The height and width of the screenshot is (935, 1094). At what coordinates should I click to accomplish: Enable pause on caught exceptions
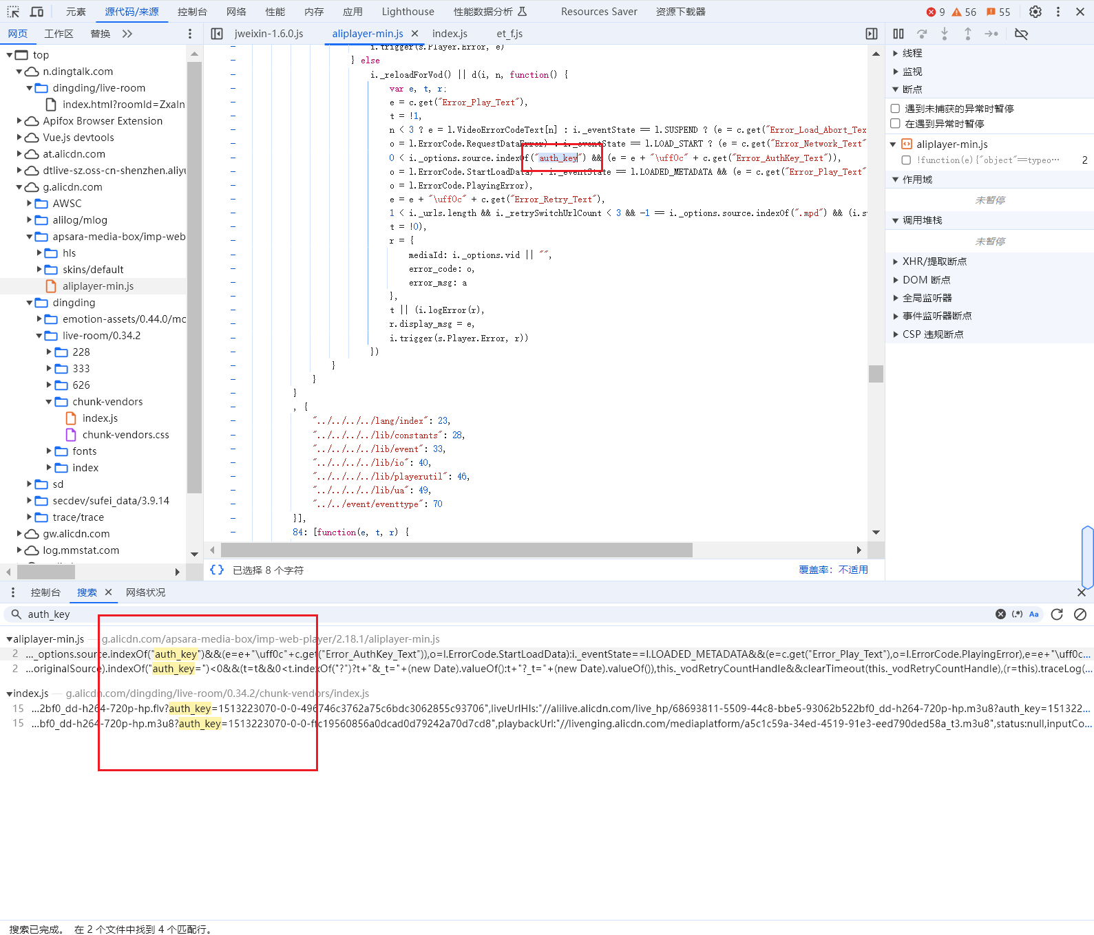click(x=895, y=124)
